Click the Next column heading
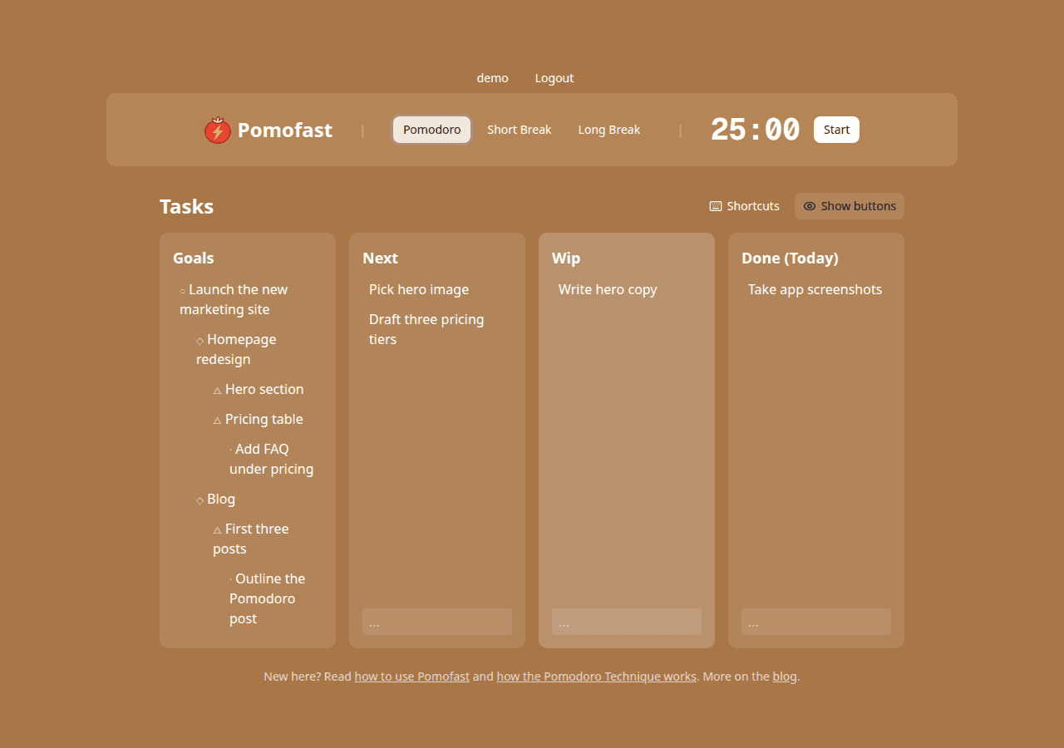Image resolution: width=1064 pixels, height=748 pixels. point(381,258)
